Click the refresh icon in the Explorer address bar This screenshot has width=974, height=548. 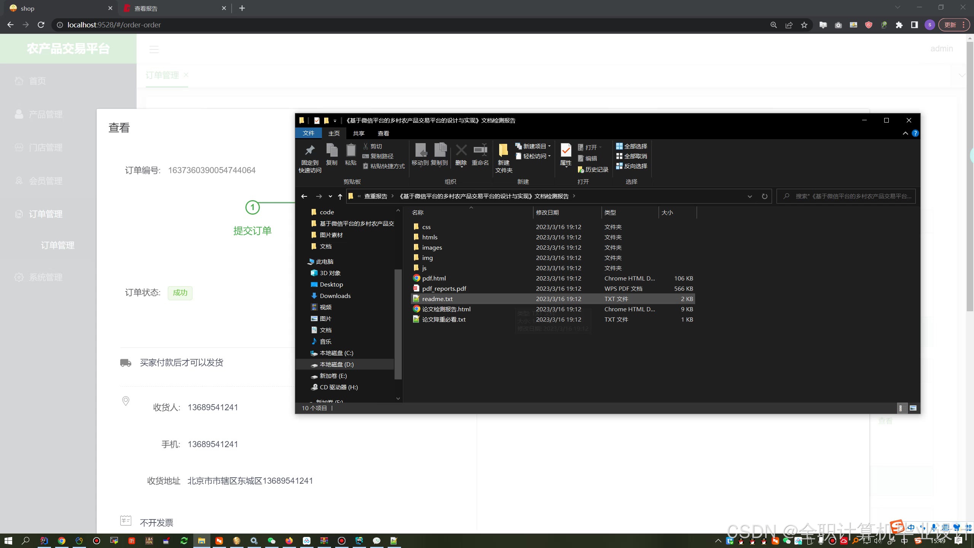764,196
